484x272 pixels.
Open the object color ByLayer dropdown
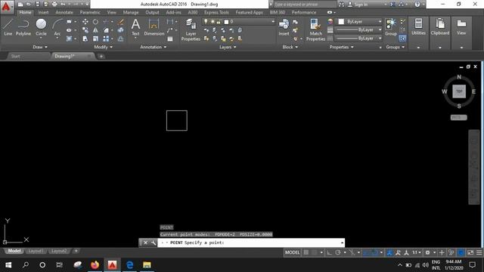point(359,22)
